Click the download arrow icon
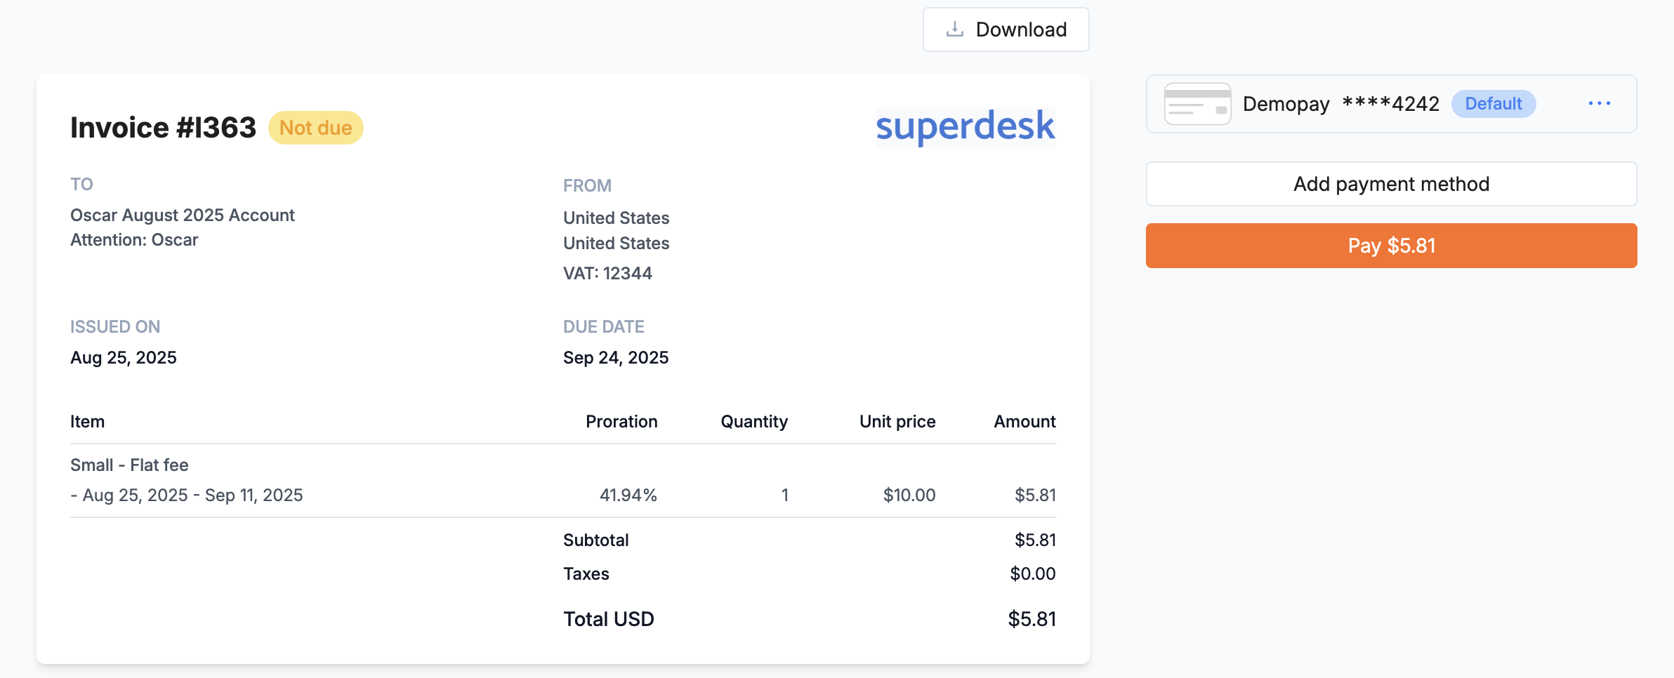The image size is (1674, 678). 954,29
